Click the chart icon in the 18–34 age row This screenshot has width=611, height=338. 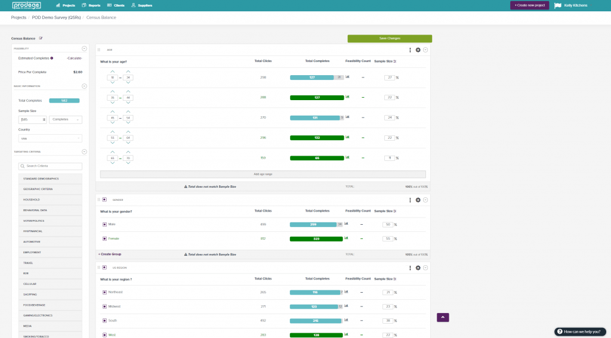pyautogui.click(x=347, y=77)
